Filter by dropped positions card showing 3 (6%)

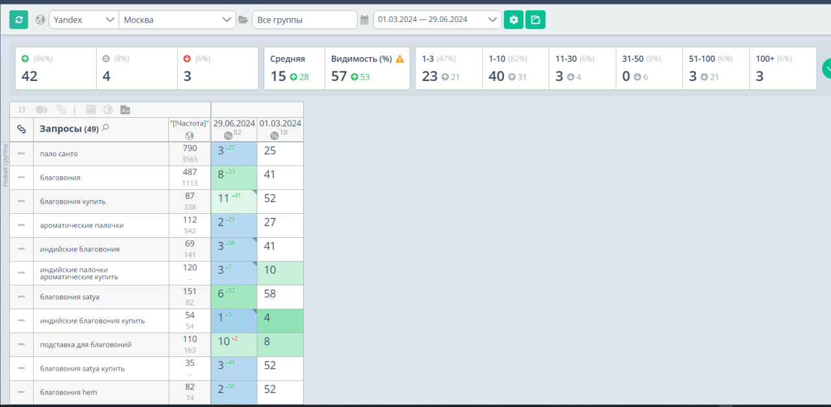tap(217, 68)
